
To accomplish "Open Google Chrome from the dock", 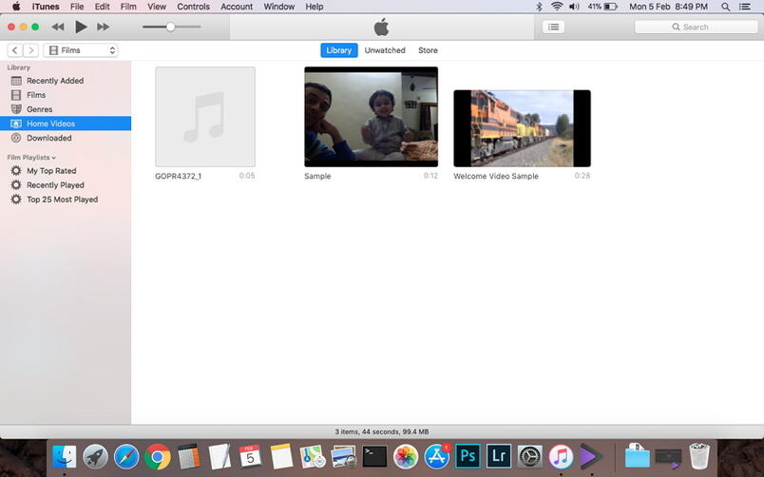I will click(x=158, y=457).
